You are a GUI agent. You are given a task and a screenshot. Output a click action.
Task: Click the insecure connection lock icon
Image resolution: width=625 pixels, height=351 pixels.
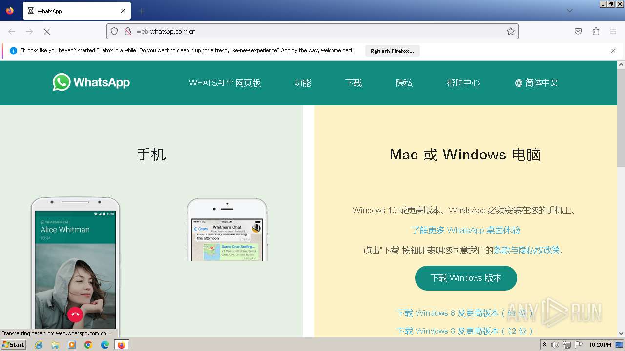(x=128, y=31)
